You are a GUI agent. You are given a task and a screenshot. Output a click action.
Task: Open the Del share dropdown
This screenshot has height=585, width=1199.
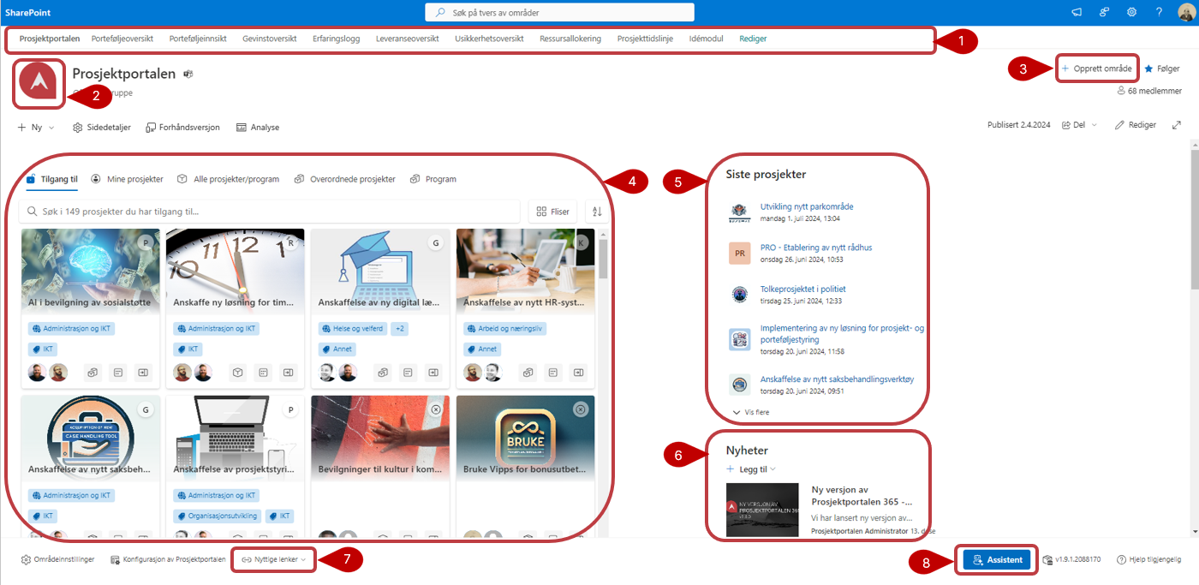pos(1079,125)
